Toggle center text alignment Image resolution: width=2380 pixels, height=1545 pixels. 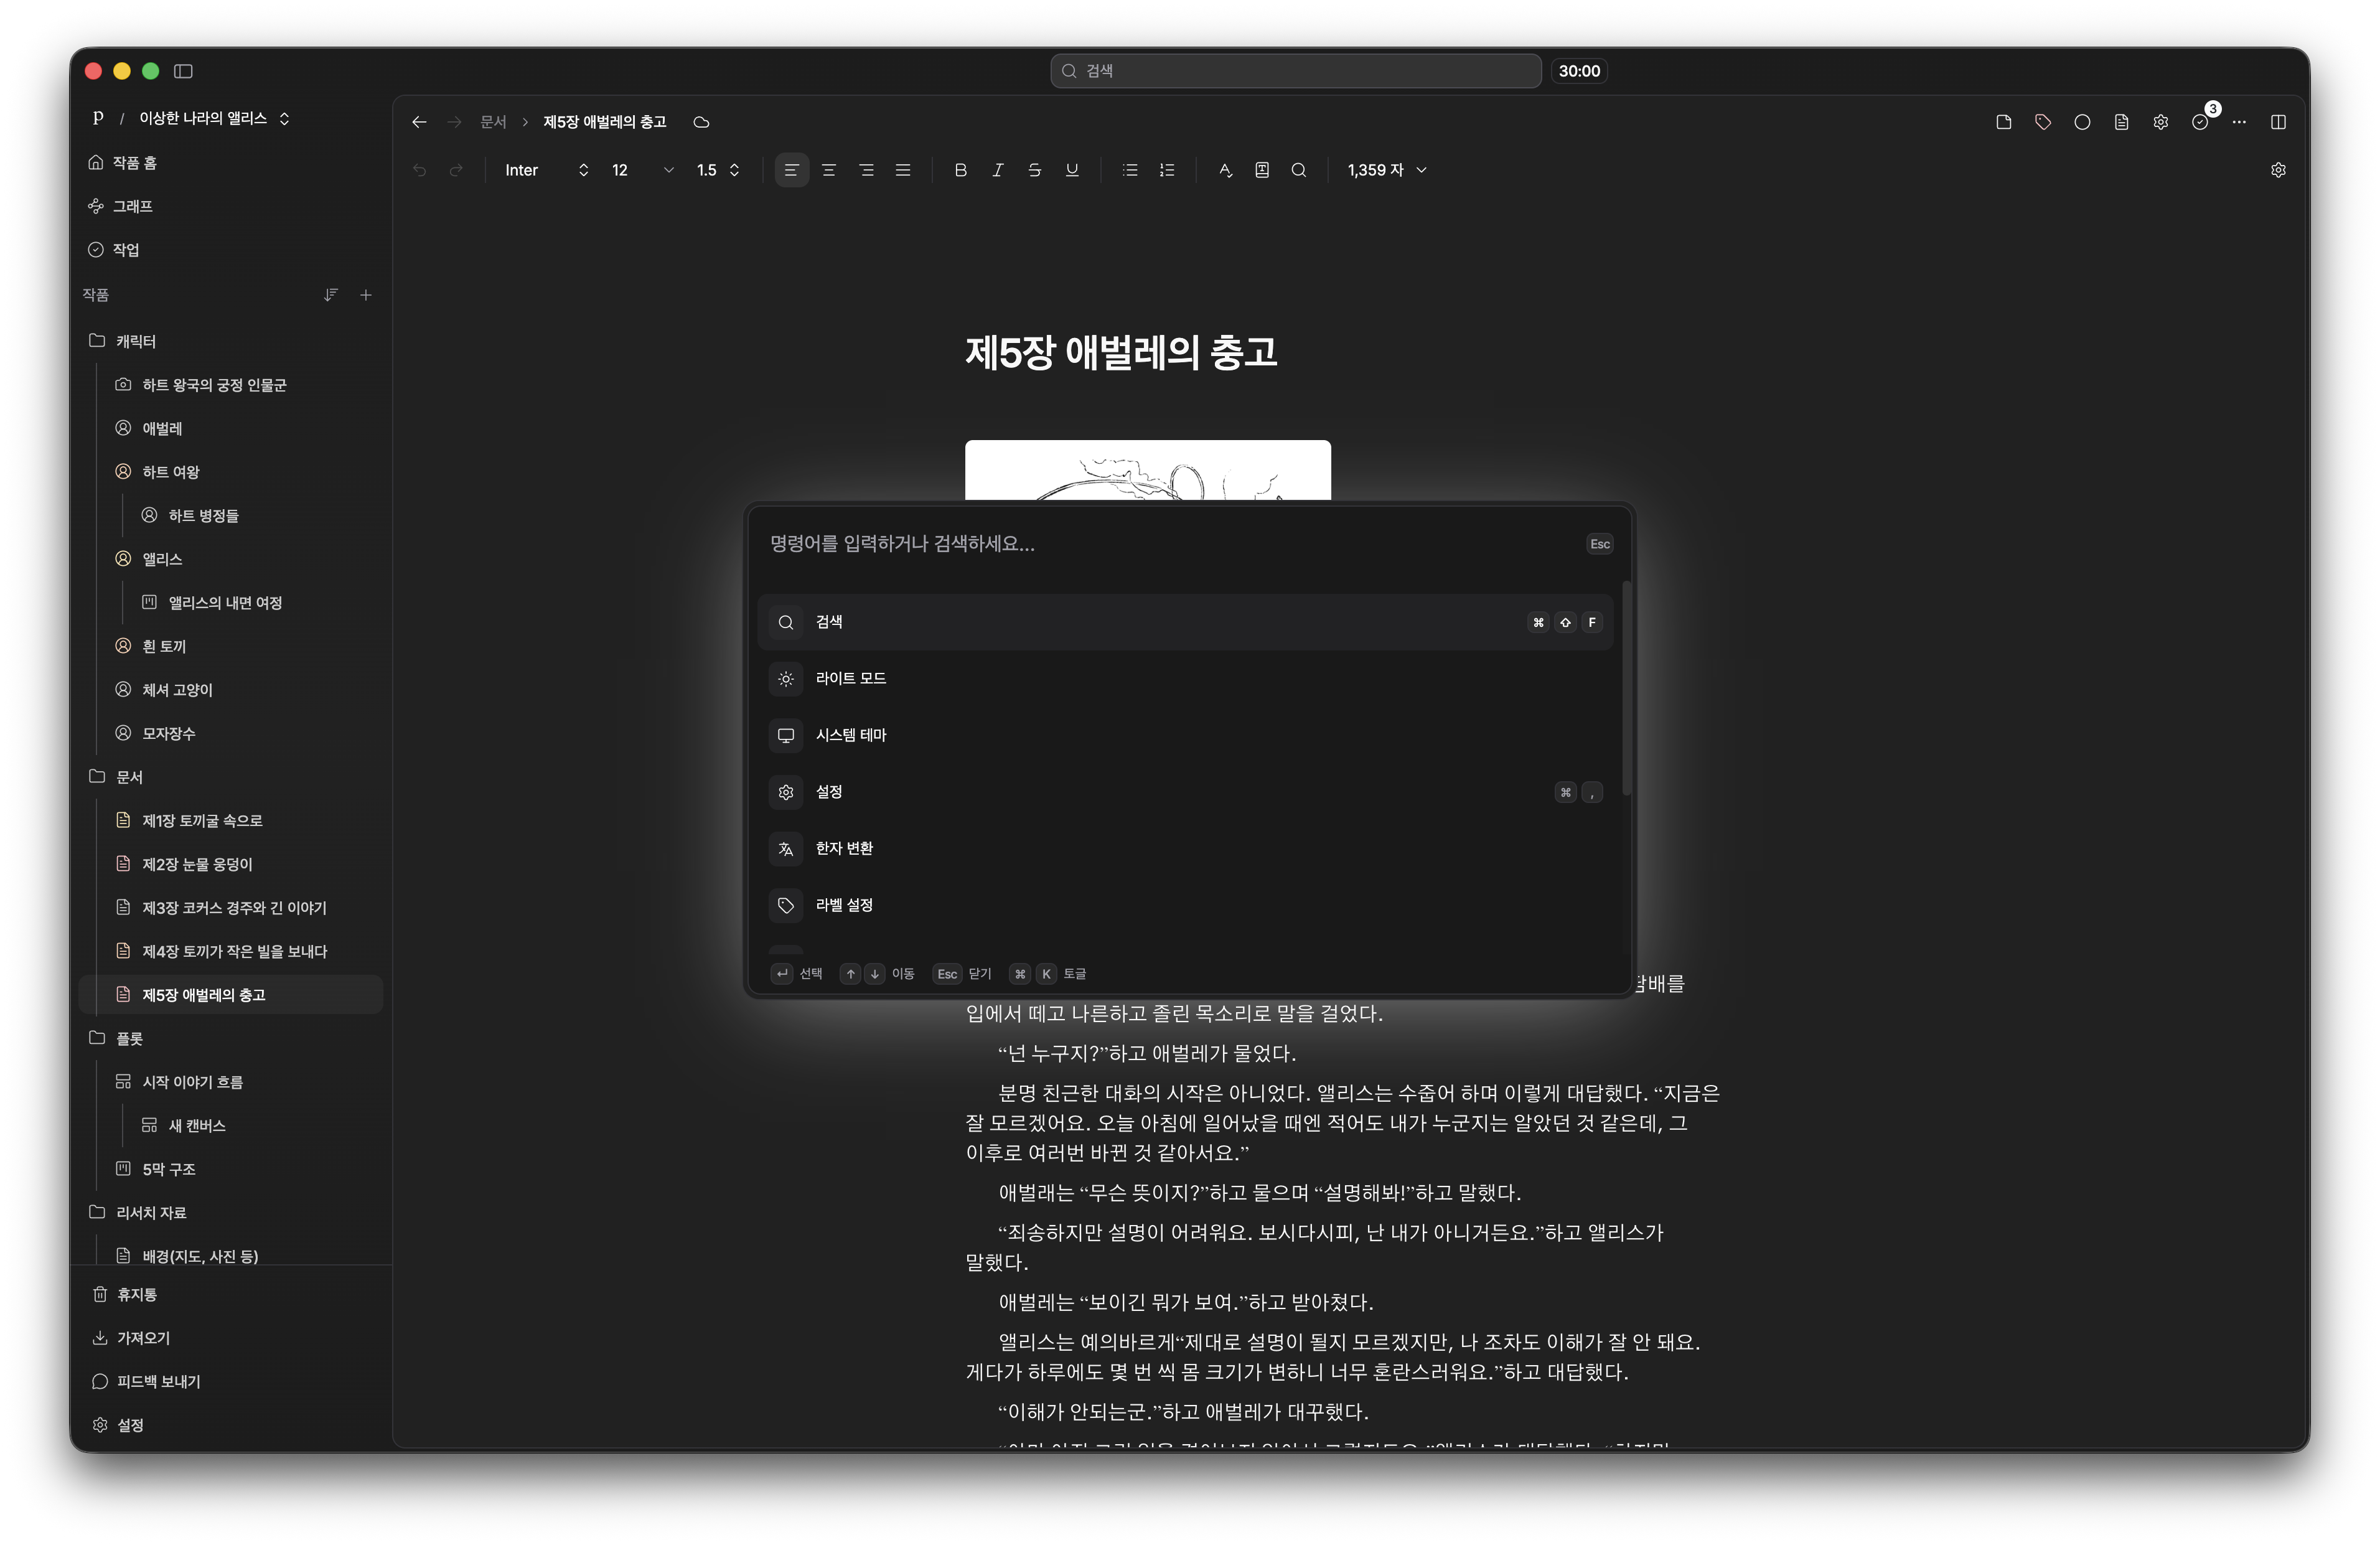pyautogui.click(x=828, y=170)
